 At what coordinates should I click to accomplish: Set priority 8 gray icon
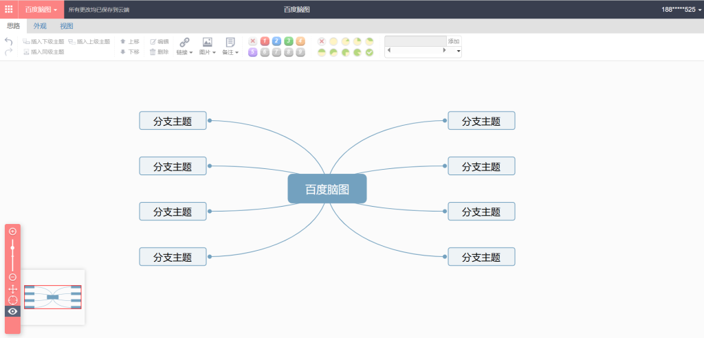(289, 52)
